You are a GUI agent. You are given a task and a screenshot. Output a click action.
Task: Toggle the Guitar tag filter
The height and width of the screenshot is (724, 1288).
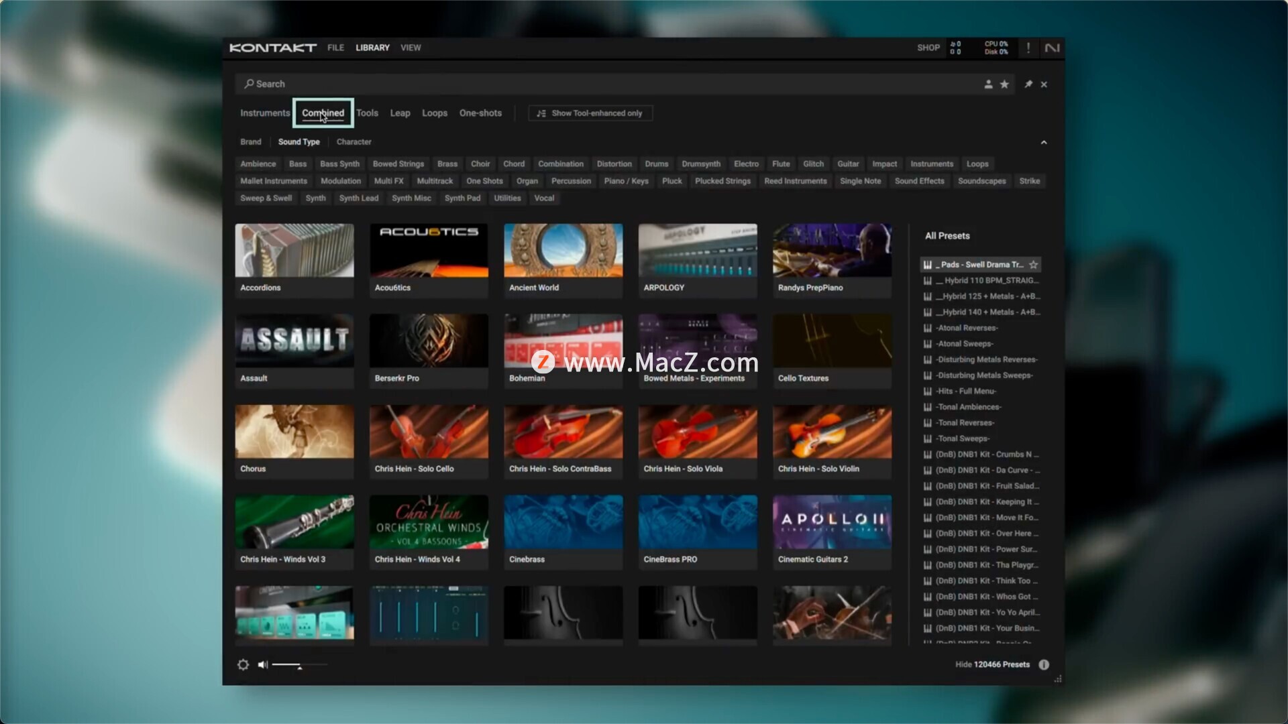pos(848,164)
